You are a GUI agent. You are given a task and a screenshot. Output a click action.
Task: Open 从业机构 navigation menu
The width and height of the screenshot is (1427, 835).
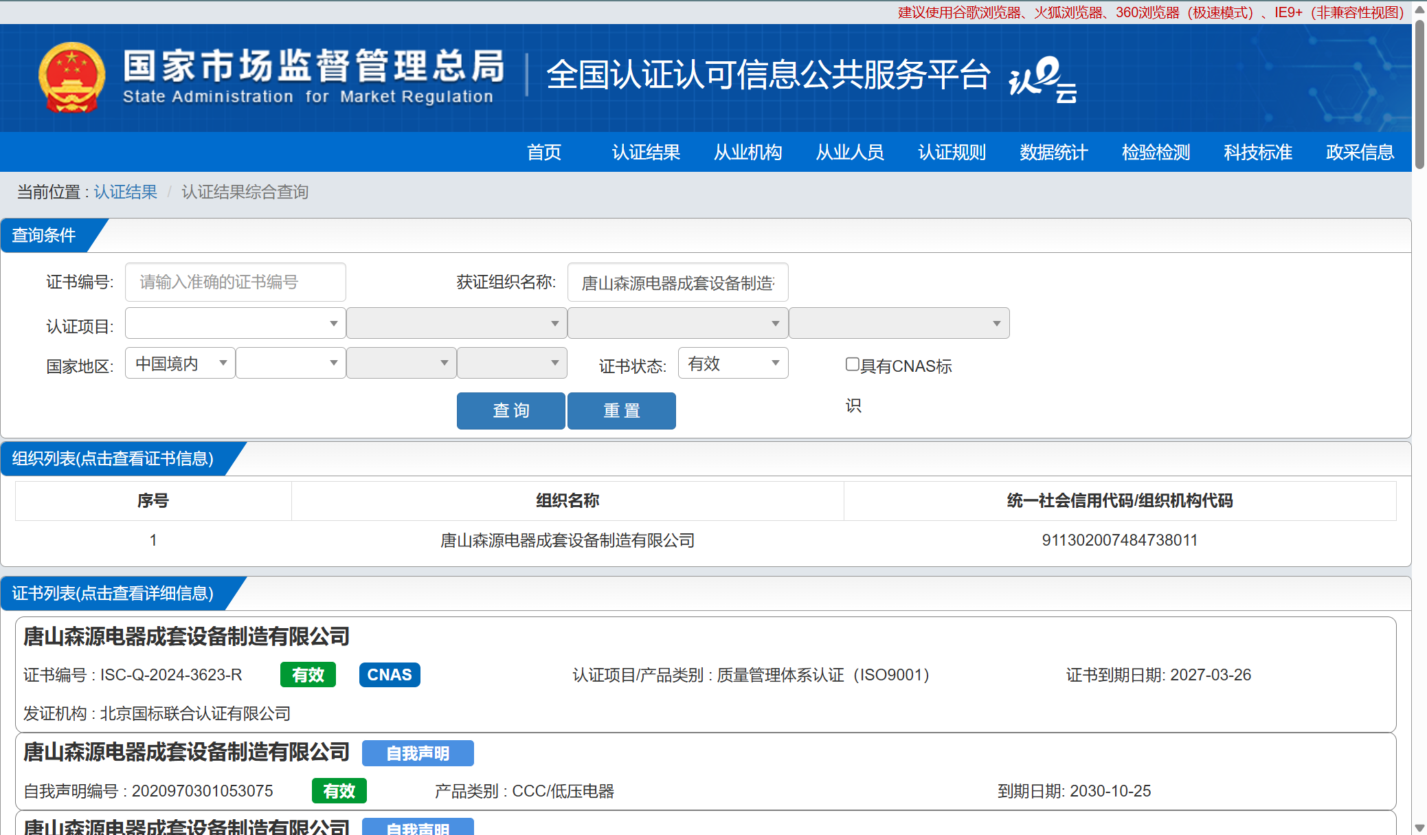coord(748,152)
